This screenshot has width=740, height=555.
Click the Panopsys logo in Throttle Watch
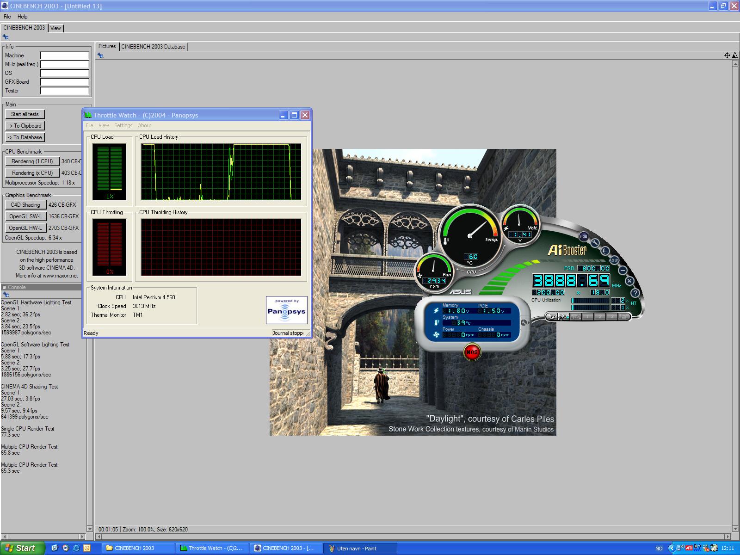[x=286, y=310]
